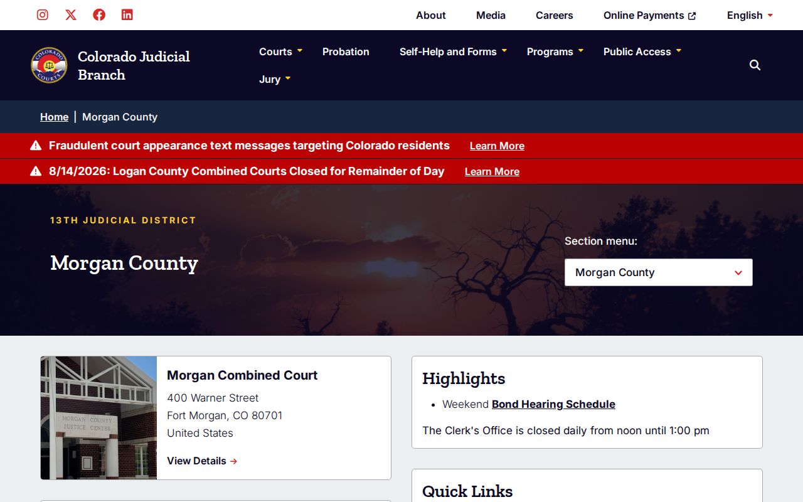This screenshot has width=803, height=502.
Task: Click the Morgan Combined Court heading
Action: coord(242,375)
